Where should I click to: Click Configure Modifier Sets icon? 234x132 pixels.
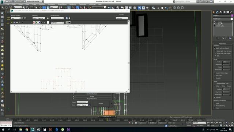click(230, 38)
